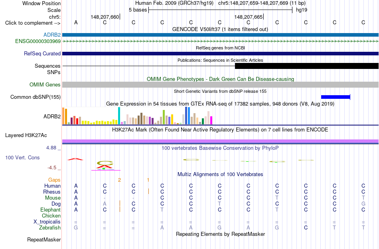Click the orange Gaps row label
379x249 pixels.
(x=54, y=180)
